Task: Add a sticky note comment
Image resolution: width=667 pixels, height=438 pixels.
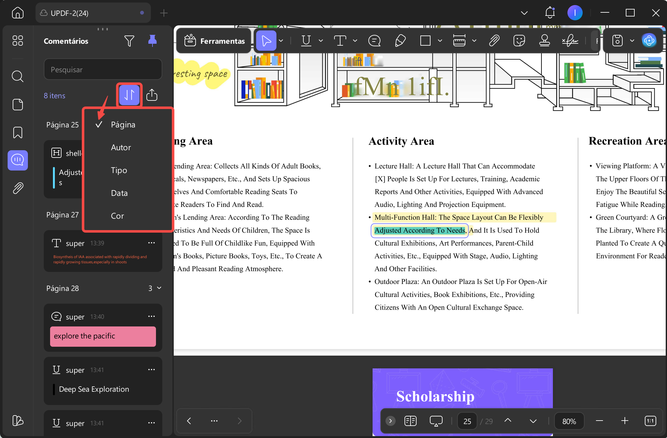Action: 374,41
